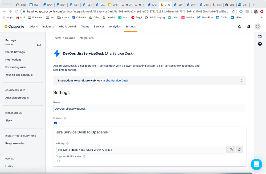This screenshot has height=174, width=266.
Task: Open the rocket What's New icon
Action: (x=240, y=26)
